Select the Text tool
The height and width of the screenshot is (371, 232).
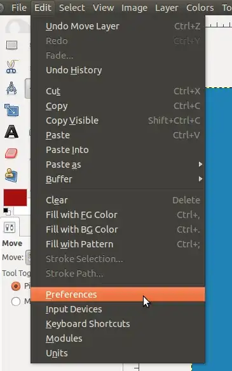click(x=11, y=131)
